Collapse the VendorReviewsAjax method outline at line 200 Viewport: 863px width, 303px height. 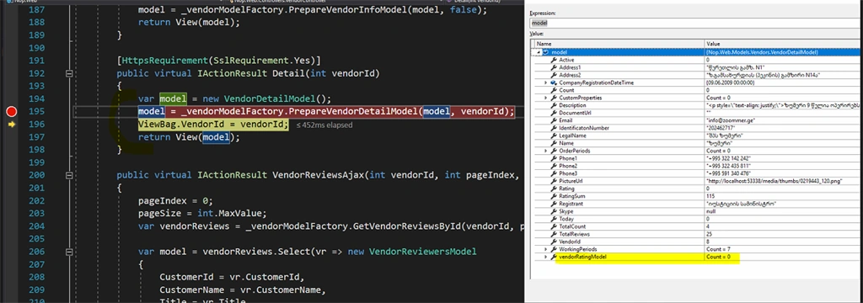click(69, 175)
